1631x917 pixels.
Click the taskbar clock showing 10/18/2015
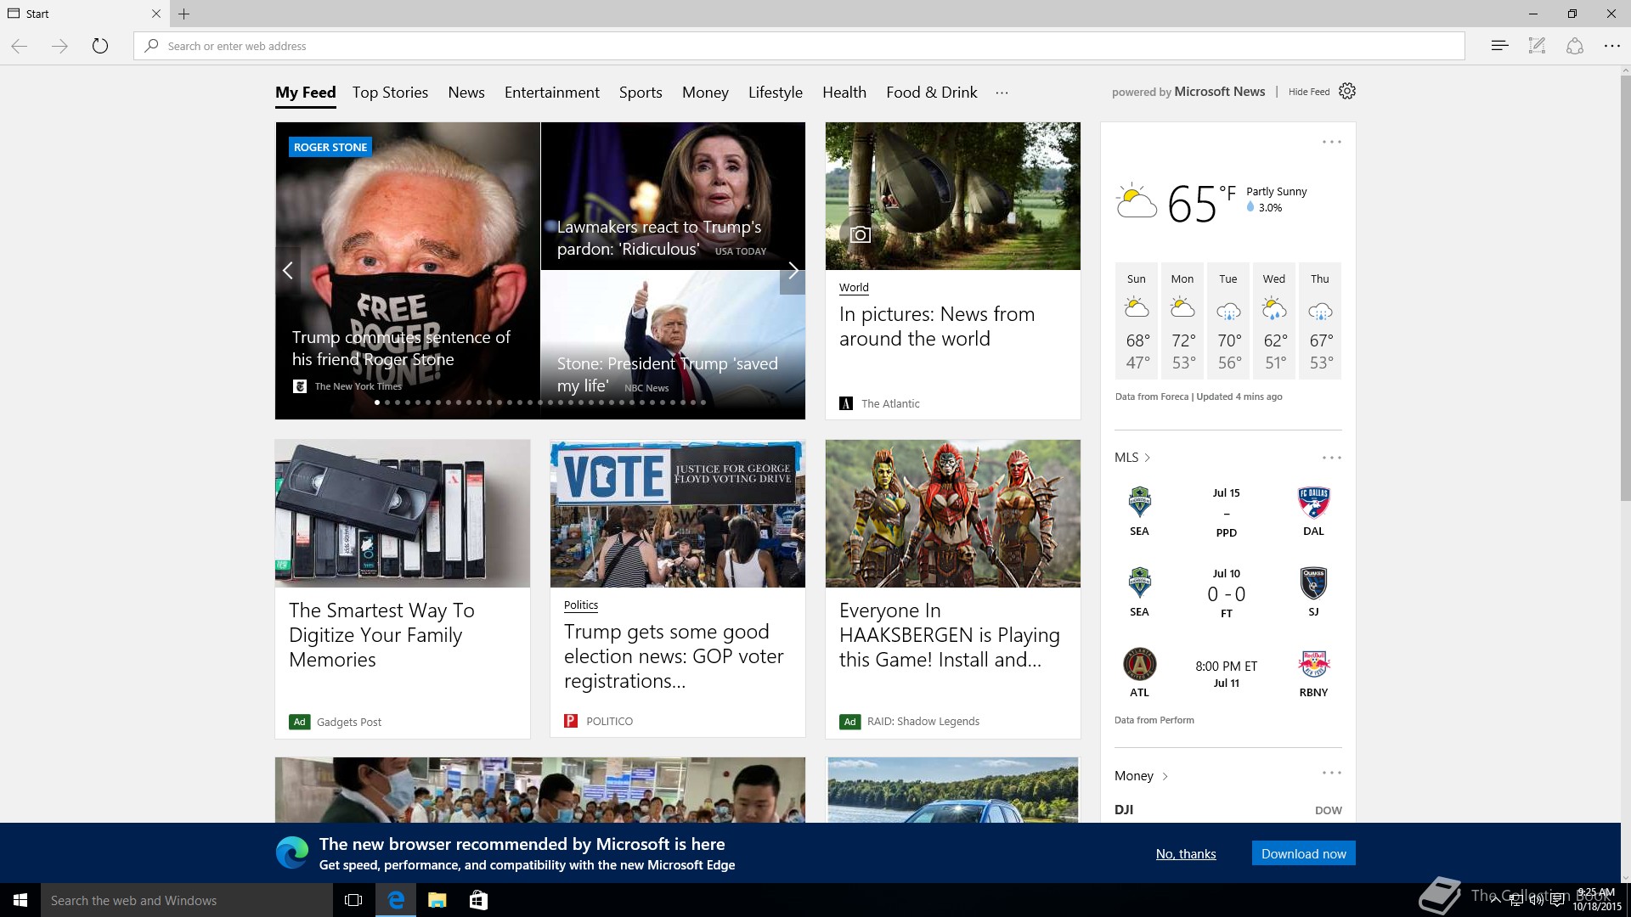pyautogui.click(x=1597, y=900)
